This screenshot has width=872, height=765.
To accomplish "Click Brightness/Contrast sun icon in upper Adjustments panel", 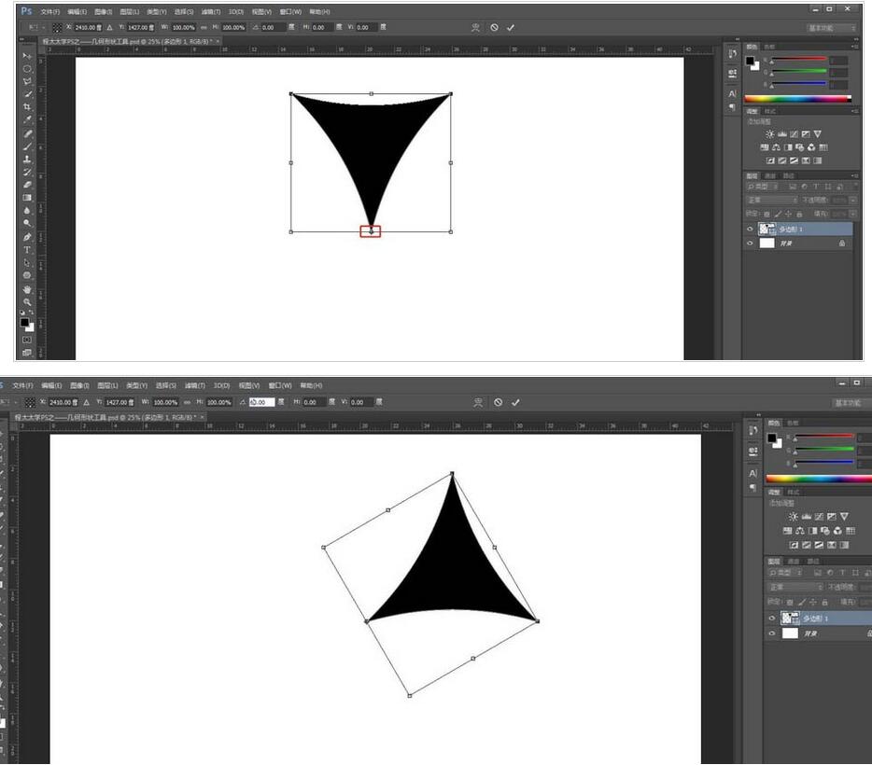I will pos(769,134).
